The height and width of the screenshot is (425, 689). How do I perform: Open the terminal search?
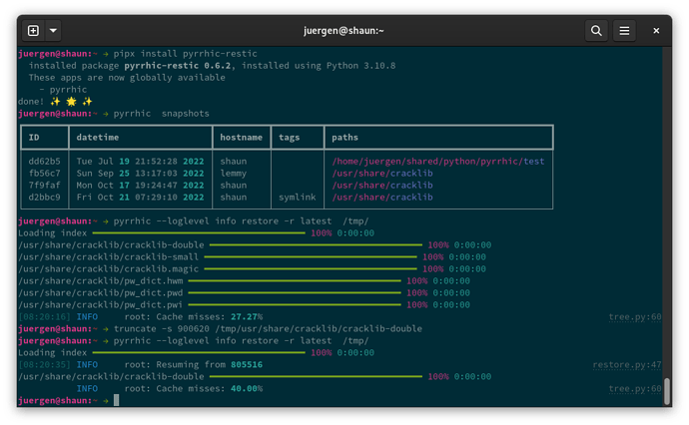click(596, 31)
